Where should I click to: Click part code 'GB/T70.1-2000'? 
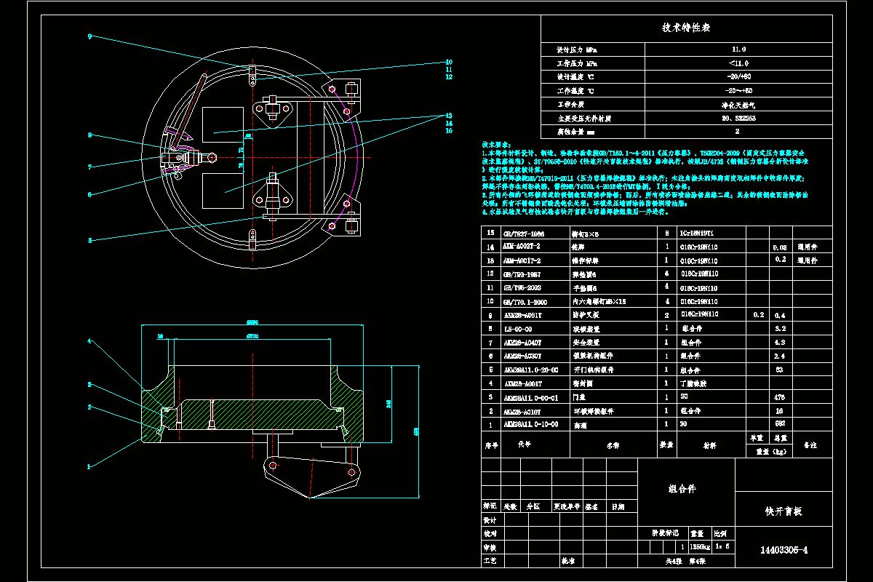coord(526,301)
